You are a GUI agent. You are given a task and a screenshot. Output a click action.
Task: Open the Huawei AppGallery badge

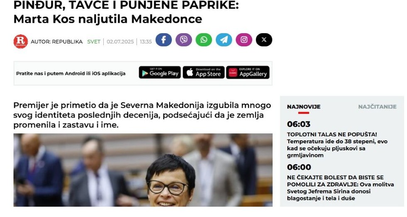[248, 72]
